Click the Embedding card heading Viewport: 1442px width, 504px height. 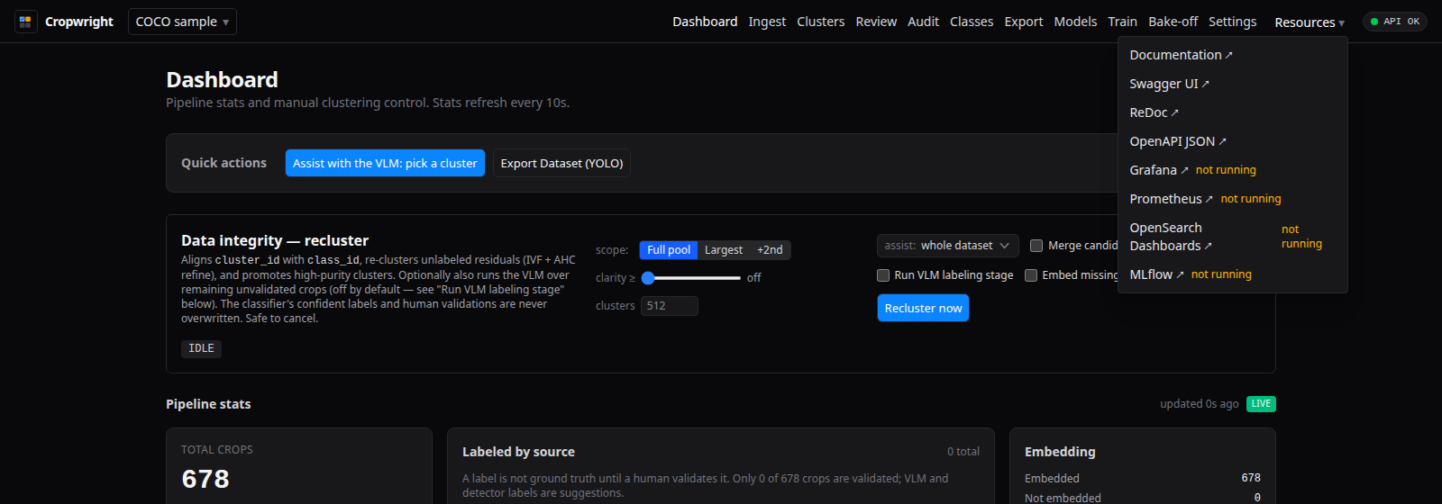1060,452
